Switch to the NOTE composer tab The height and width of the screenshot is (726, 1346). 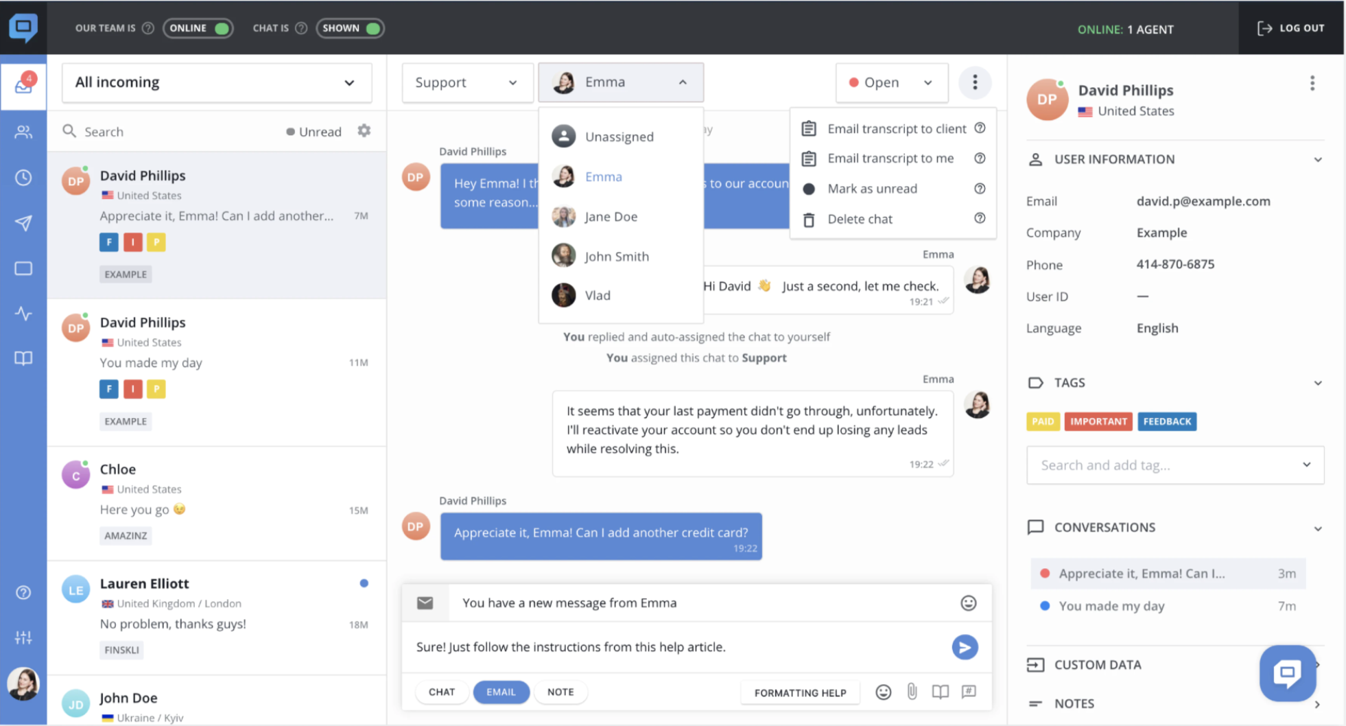pyautogui.click(x=560, y=692)
